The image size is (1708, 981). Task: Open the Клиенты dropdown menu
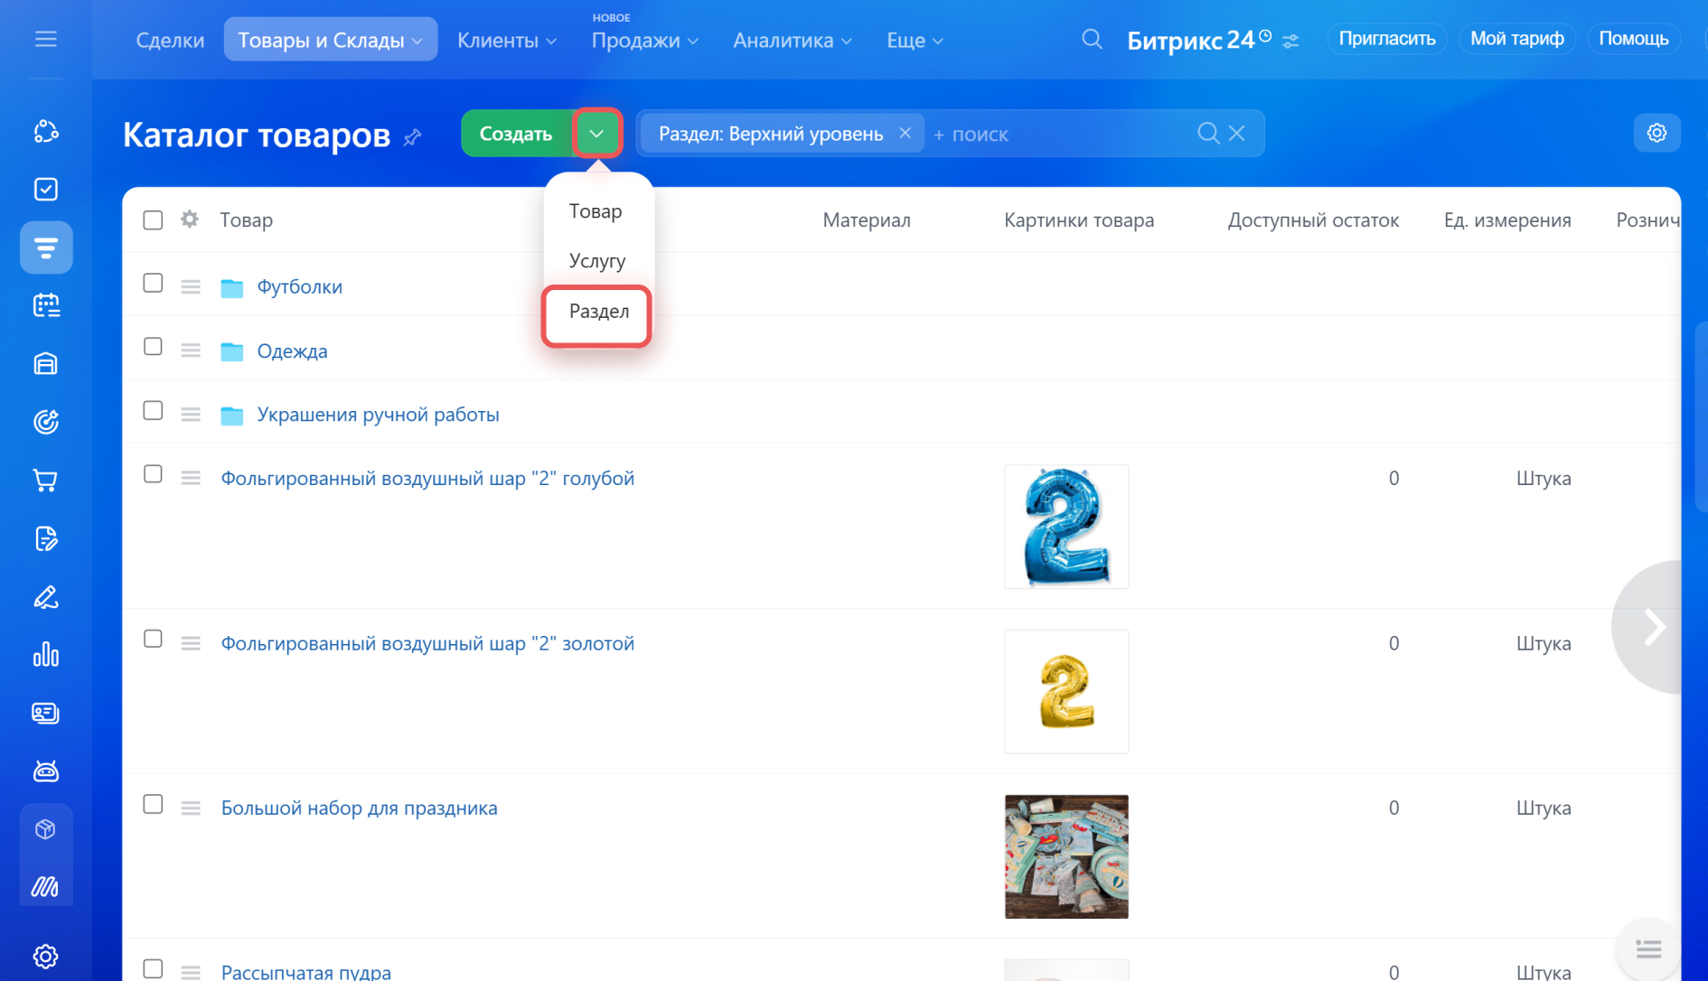(x=507, y=40)
